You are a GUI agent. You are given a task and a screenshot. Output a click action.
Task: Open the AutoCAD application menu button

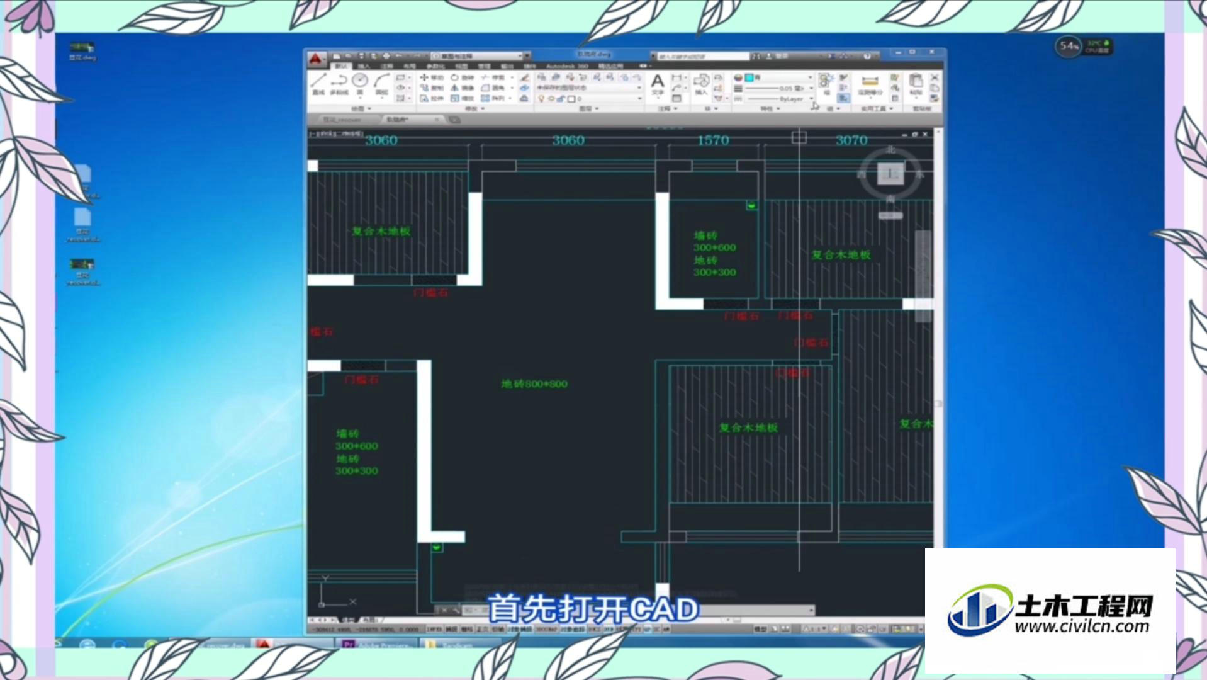(x=317, y=59)
